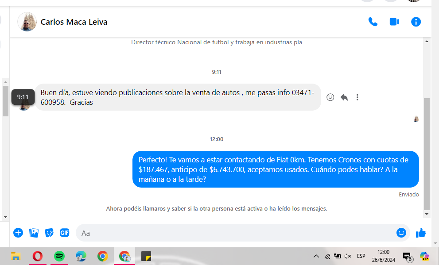439x265 pixels.
Task: Start a video call with Carlos
Action: [394, 22]
